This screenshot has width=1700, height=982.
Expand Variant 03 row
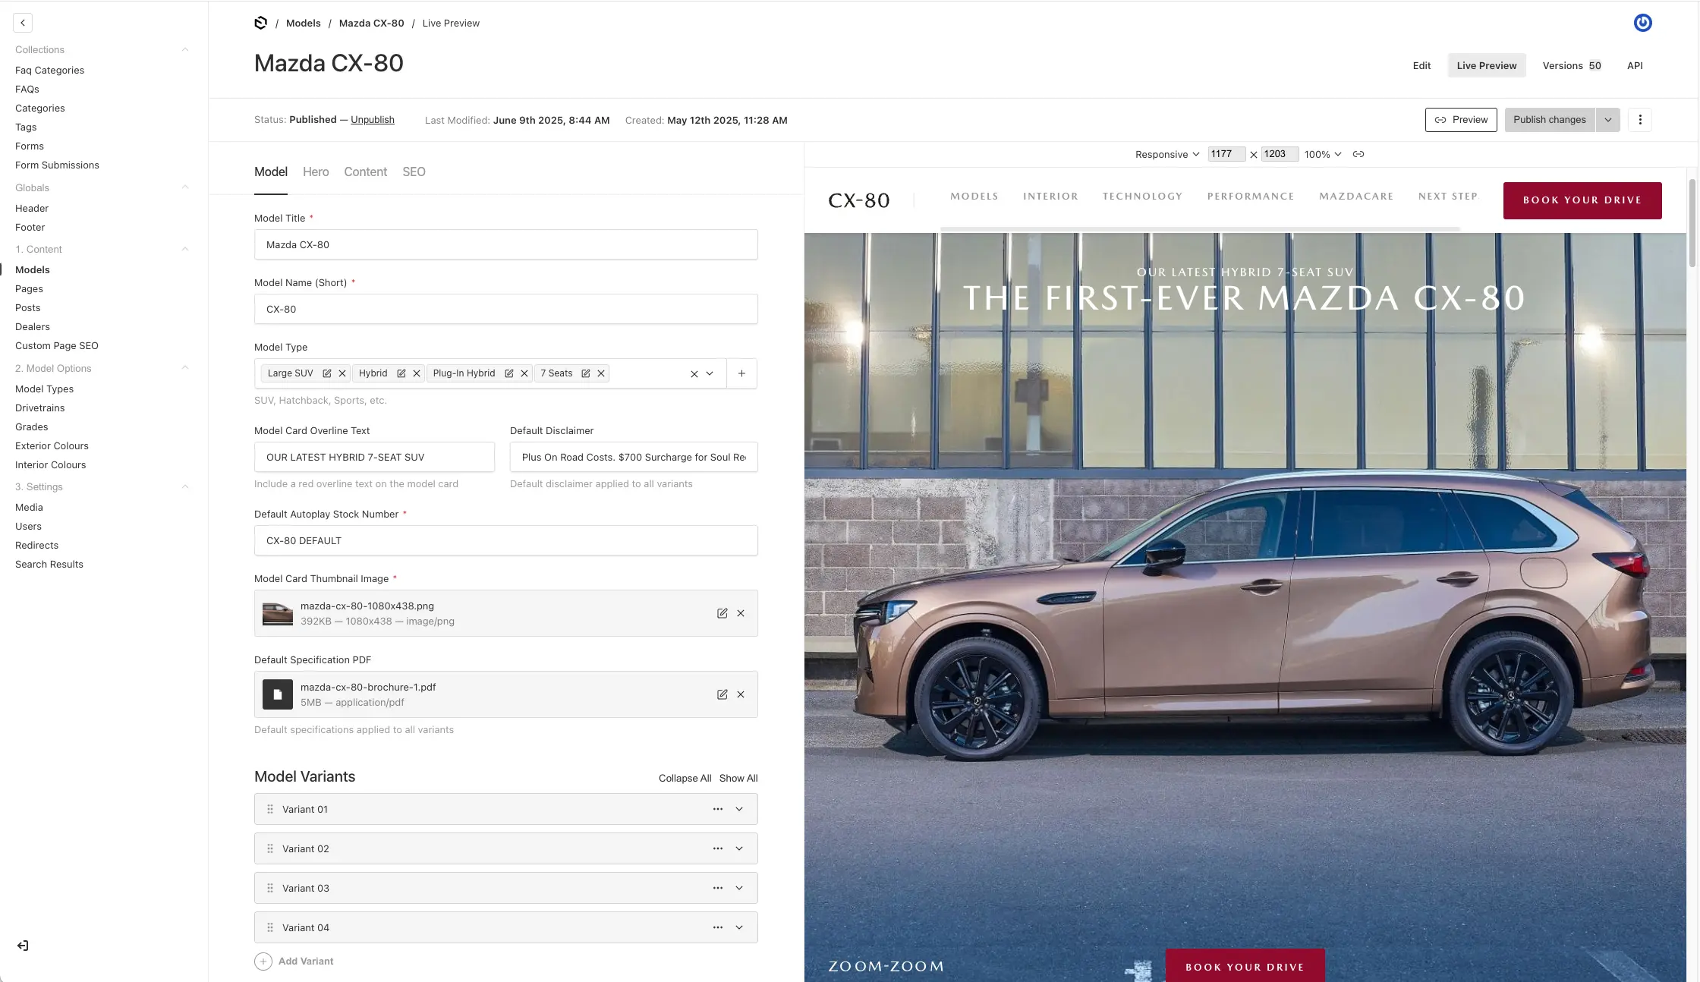(739, 888)
